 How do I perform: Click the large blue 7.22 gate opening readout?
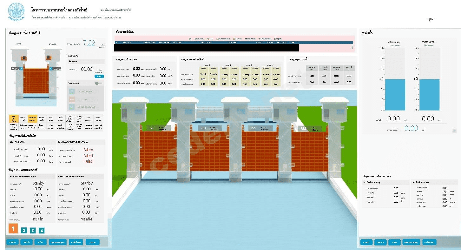coord(89,43)
